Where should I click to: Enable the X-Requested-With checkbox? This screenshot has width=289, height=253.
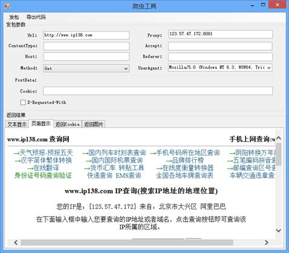pos(23,102)
